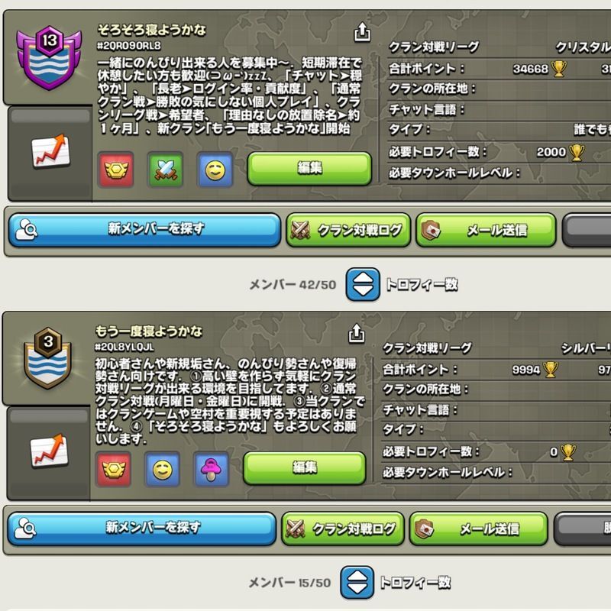Select the green crossed swords clan label
Image resolution: width=611 pixels, height=611 pixels.
(x=165, y=170)
